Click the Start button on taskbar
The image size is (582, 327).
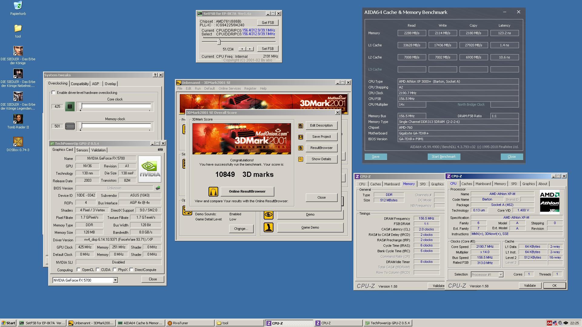coord(8,323)
